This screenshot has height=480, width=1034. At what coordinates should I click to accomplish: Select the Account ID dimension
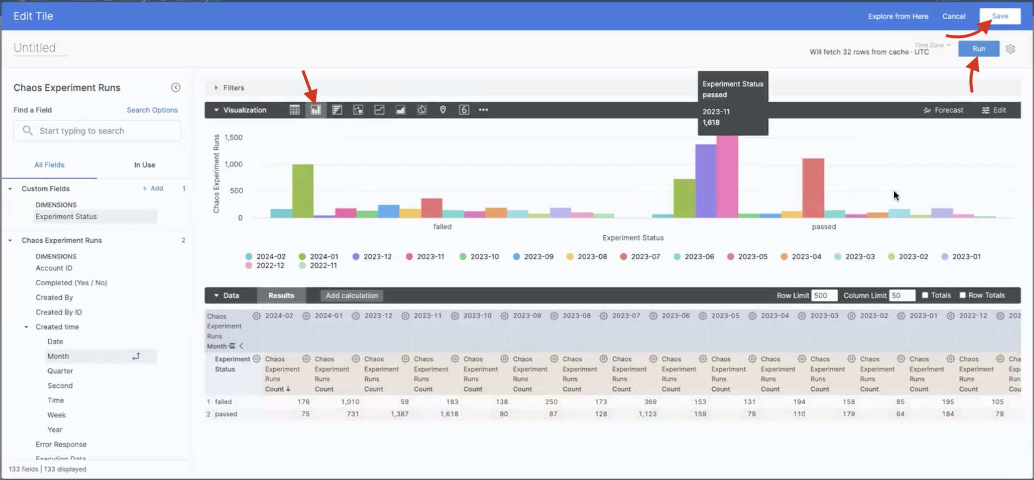pos(54,268)
